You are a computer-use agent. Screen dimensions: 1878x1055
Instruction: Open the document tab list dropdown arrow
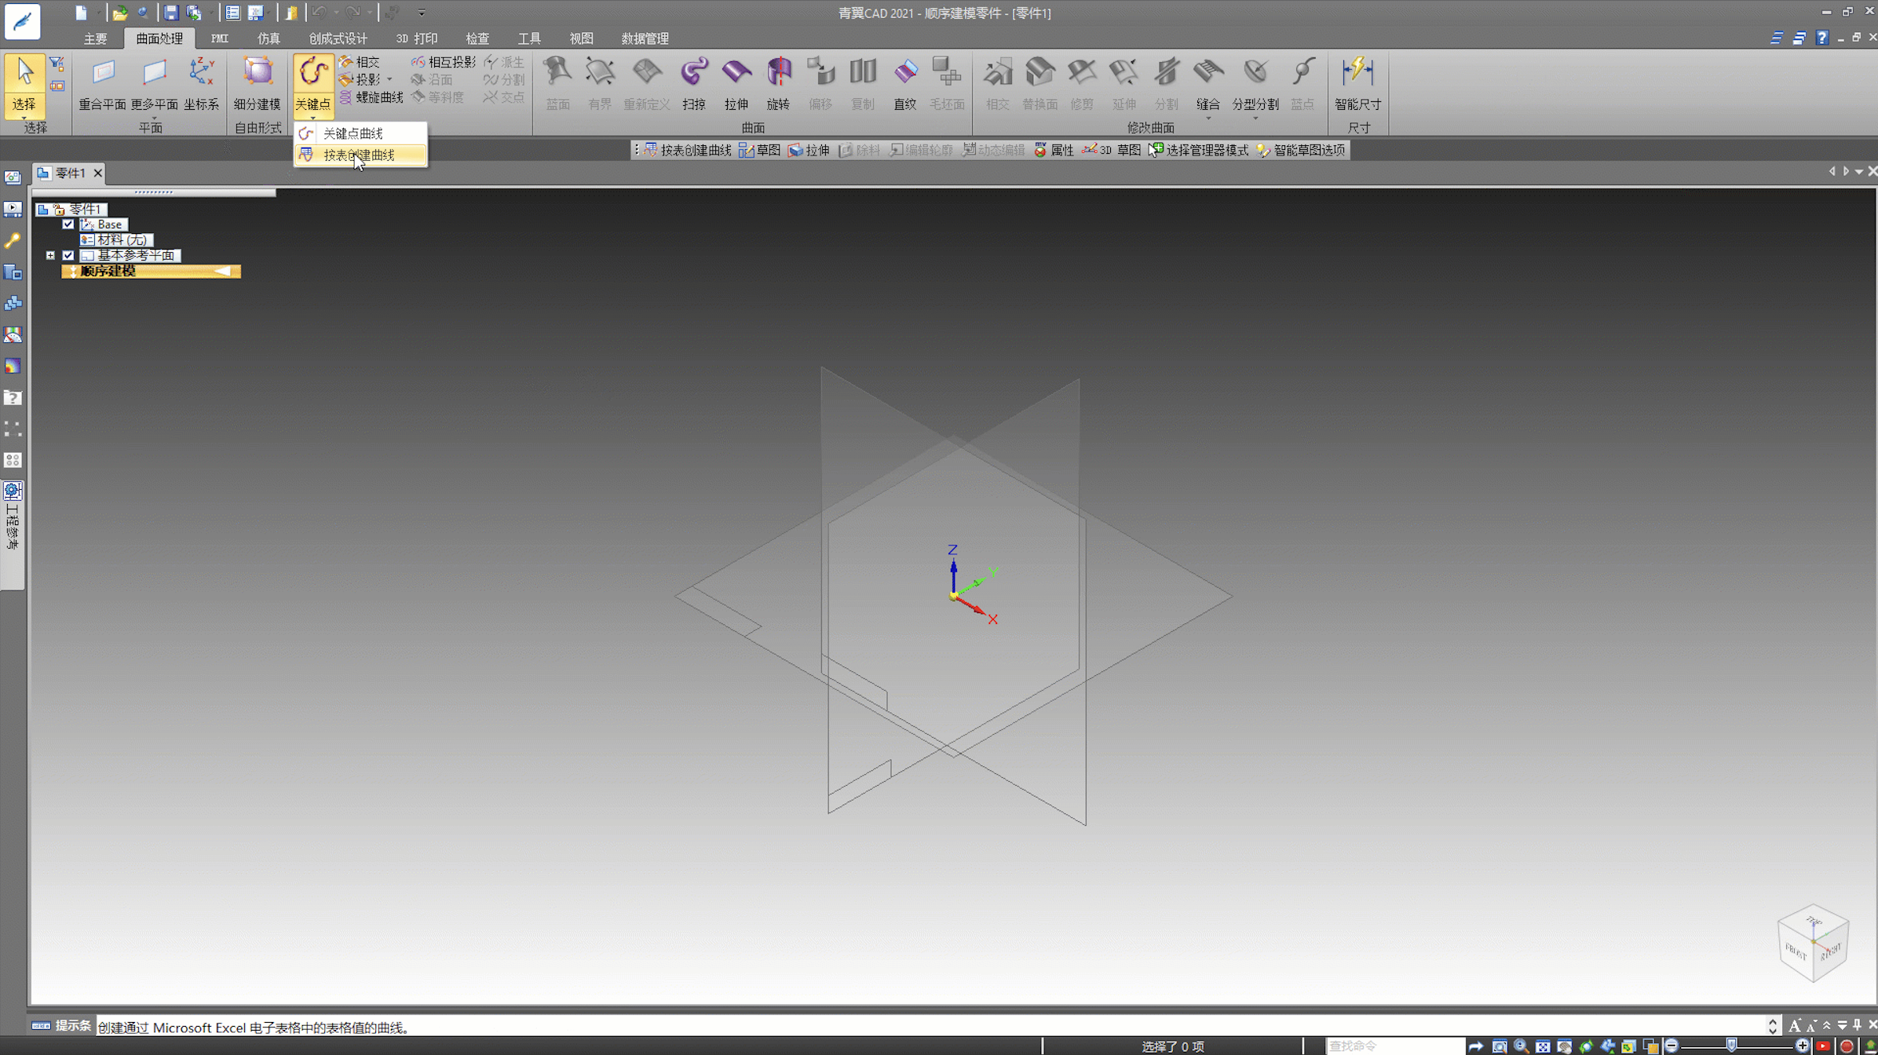coord(1859,172)
